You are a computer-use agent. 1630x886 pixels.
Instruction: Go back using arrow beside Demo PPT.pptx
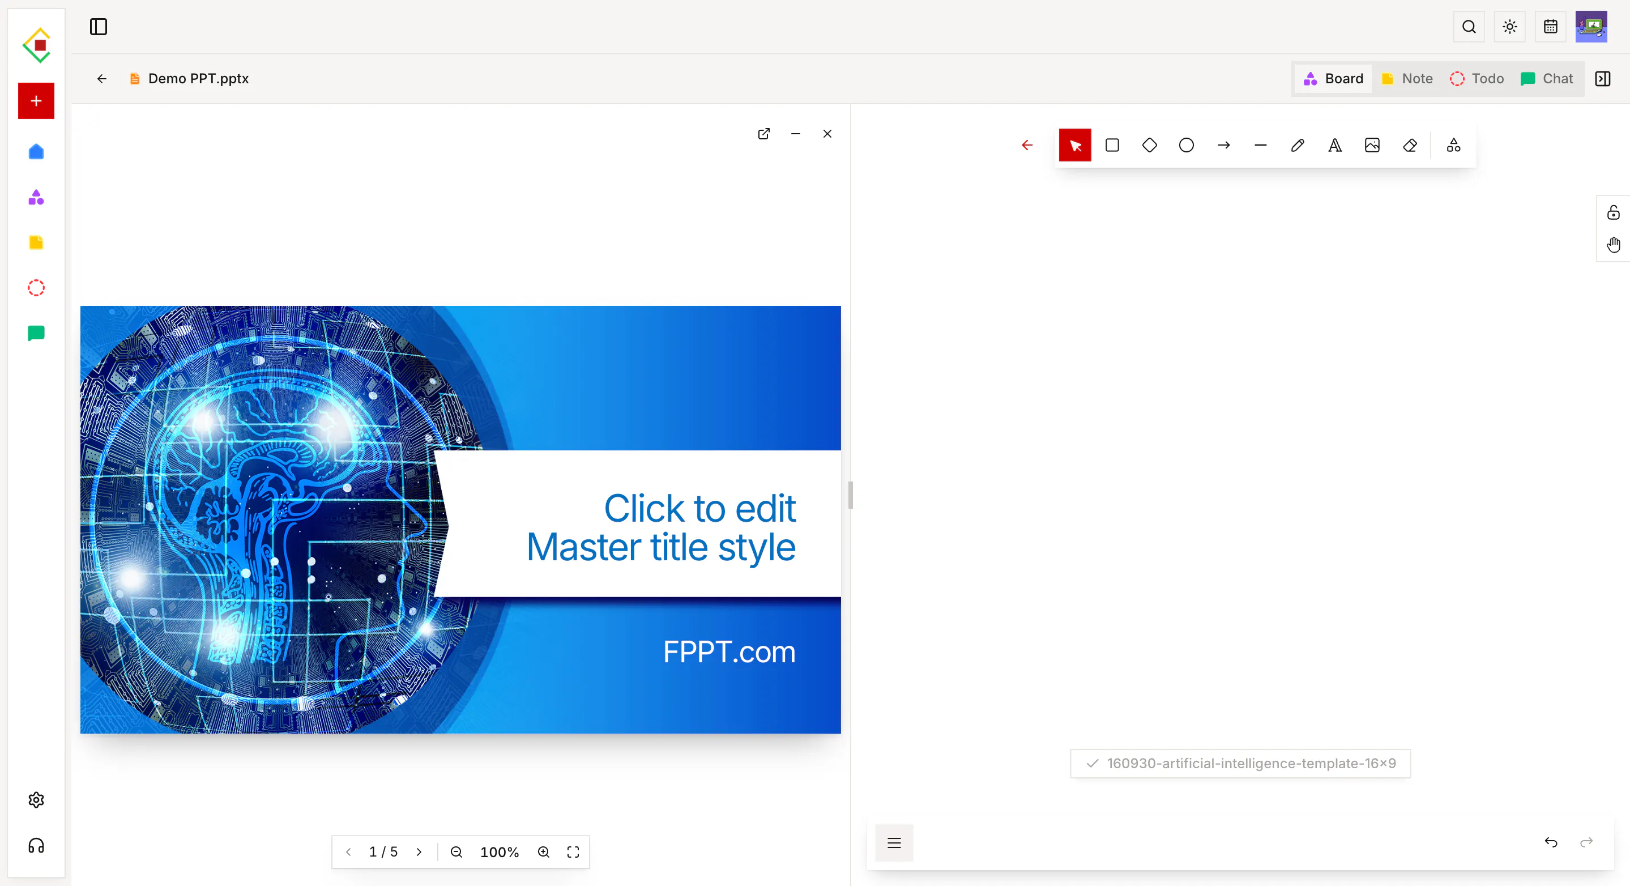coord(102,79)
